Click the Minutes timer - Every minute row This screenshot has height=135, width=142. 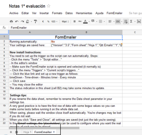click(66, 77)
